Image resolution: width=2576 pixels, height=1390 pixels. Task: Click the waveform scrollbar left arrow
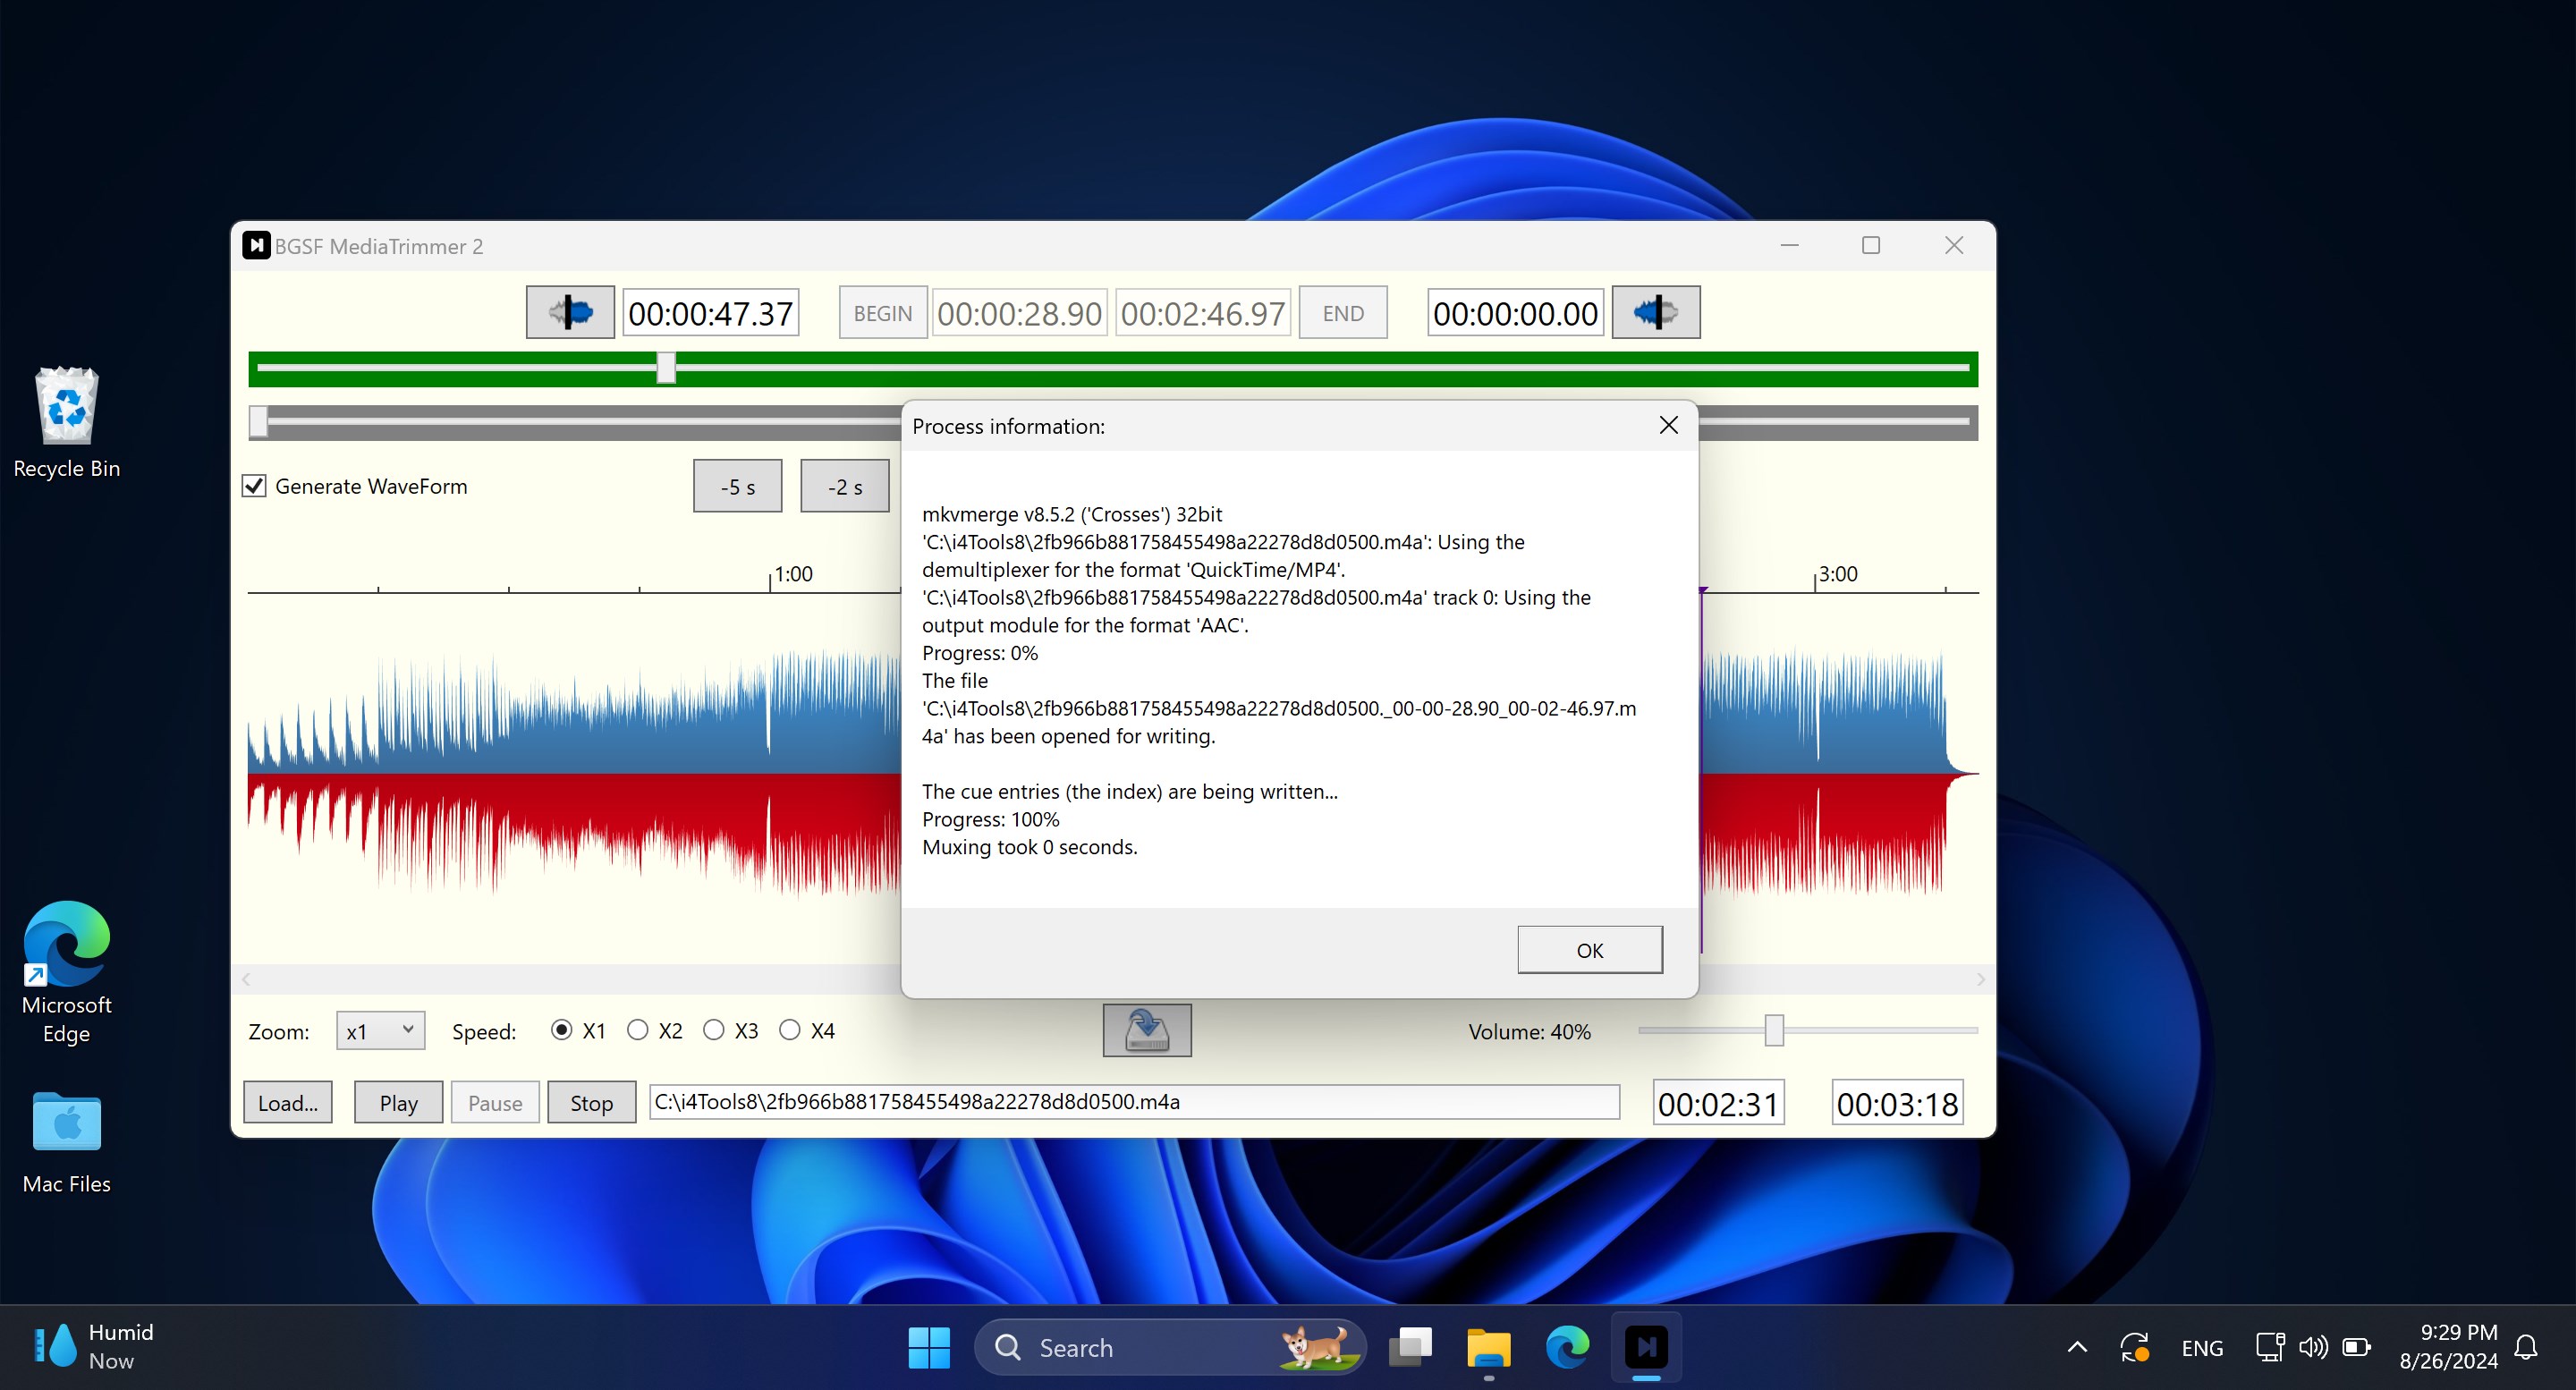(x=246, y=979)
